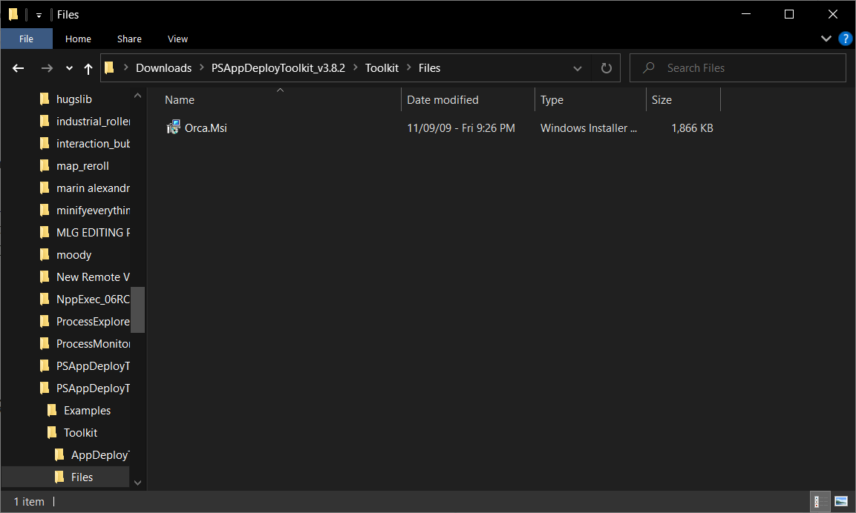Switch to Details view in status bar
This screenshot has height=513, width=856.
(820, 502)
